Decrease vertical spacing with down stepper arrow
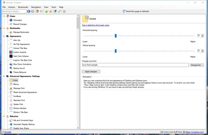Viewport: 208px width, 135px height. (x=203, y=51)
